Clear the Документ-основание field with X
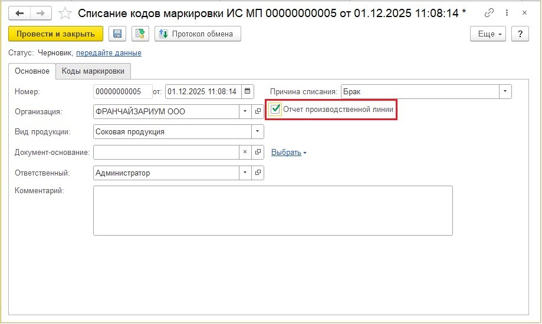The height and width of the screenshot is (324, 542). [245, 152]
